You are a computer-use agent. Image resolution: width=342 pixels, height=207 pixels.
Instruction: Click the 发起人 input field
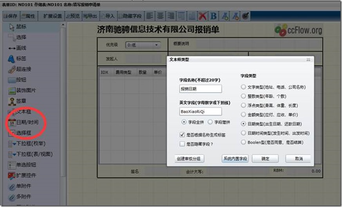tap(143, 59)
